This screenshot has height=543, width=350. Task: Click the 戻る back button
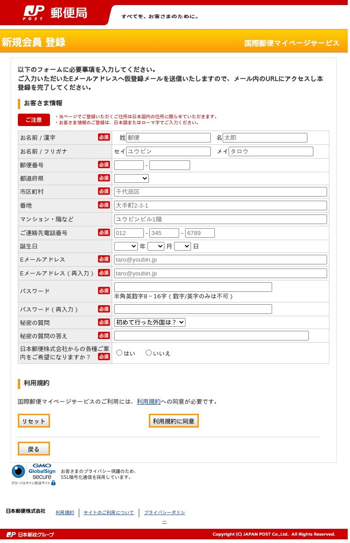[x=34, y=449]
